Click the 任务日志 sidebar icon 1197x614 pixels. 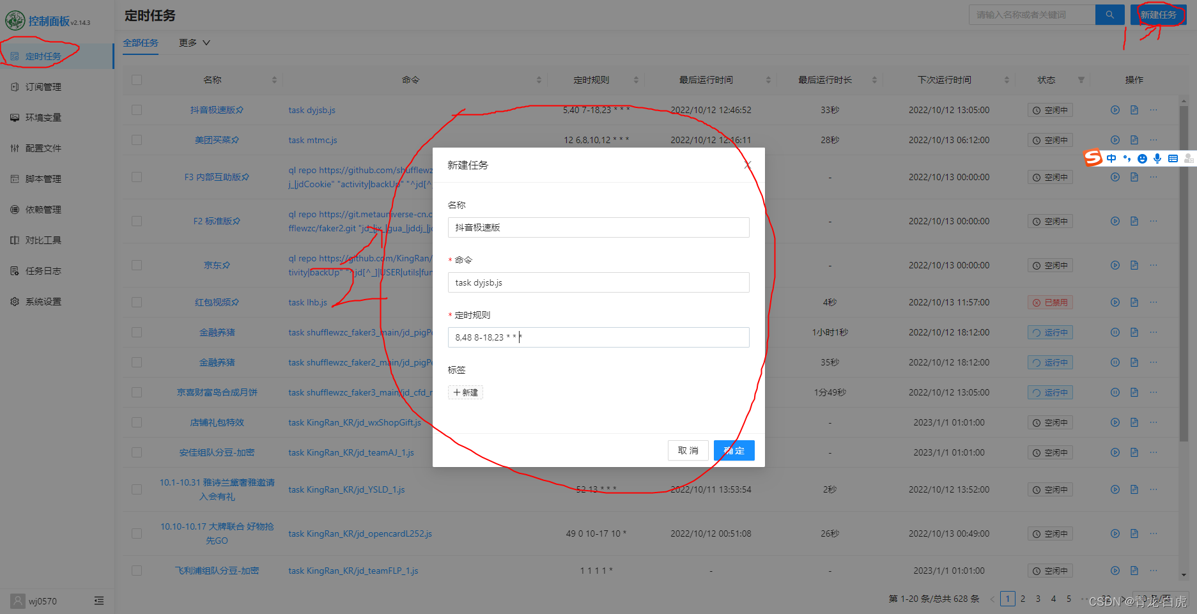[x=15, y=271]
